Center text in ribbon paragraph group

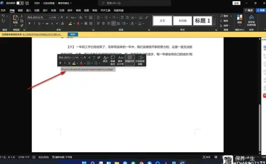[103, 23]
